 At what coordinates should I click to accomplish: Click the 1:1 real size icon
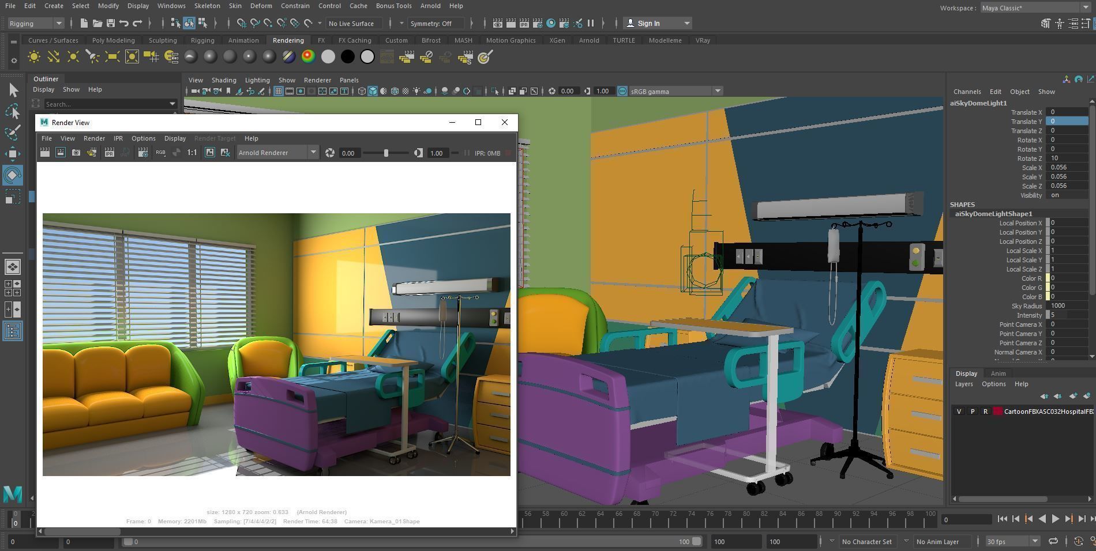tap(192, 152)
